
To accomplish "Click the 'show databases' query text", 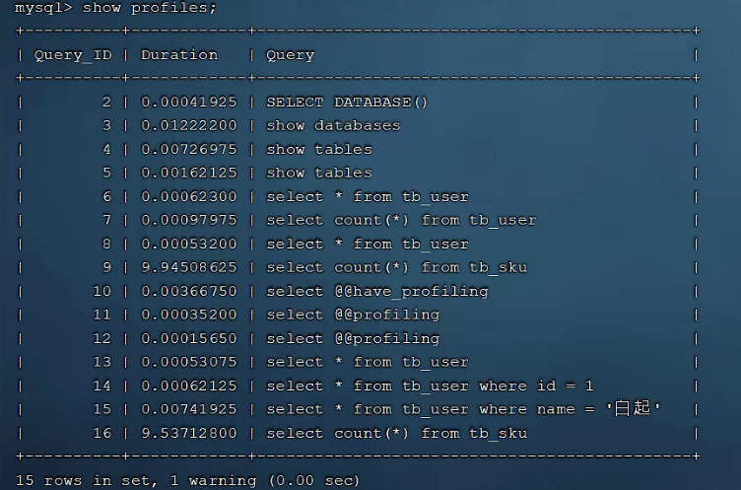I will click(x=333, y=126).
